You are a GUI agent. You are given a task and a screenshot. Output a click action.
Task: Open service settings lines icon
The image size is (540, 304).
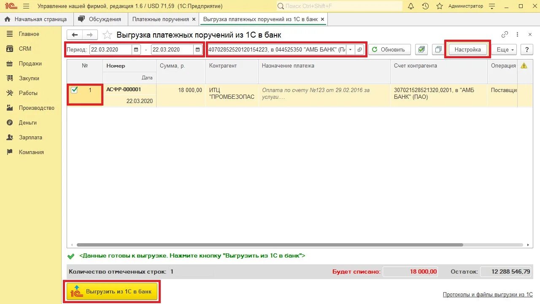coord(492,6)
